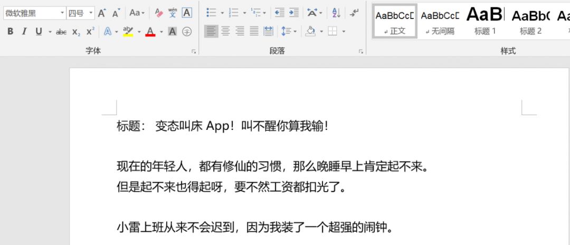Sort text A to Z icon

click(x=336, y=13)
